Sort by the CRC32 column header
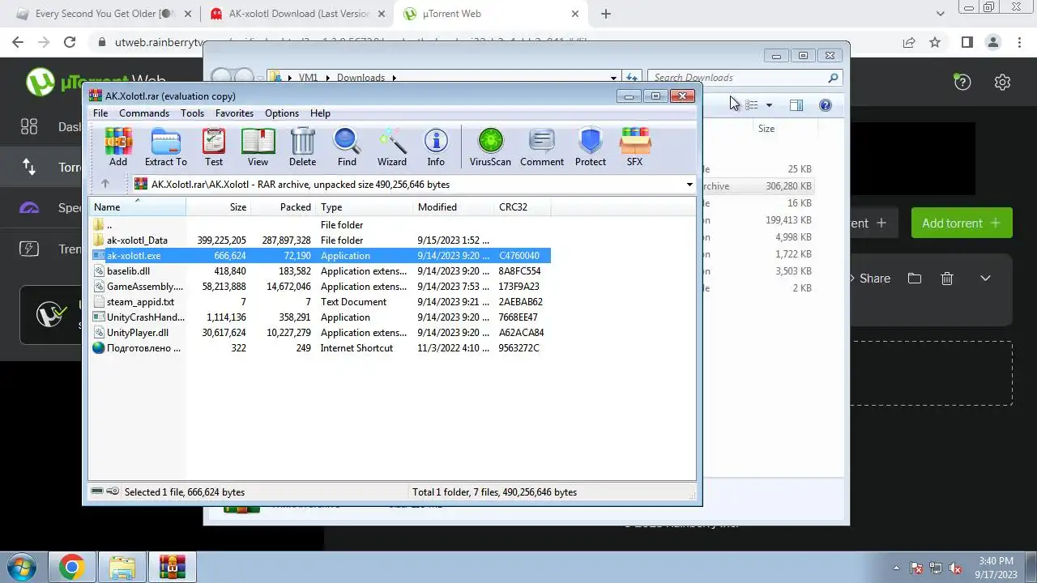The width and height of the screenshot is (1037, 583). click(522, 207)
